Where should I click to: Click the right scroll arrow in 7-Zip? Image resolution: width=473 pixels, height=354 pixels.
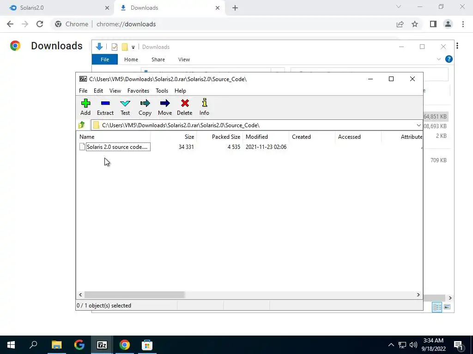coord(418,295)
